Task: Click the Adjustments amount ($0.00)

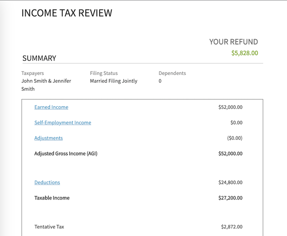Action: coord(235,138)
